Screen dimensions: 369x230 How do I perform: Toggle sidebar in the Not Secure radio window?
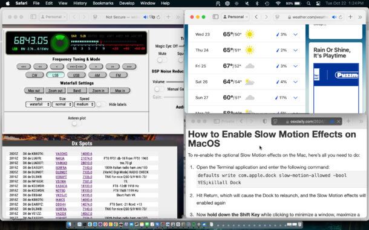(x=33, y=17)
